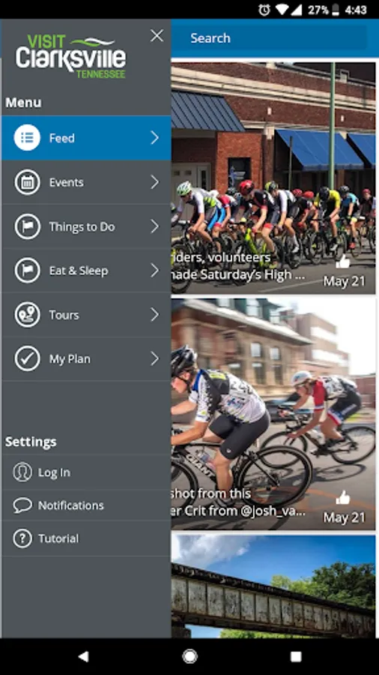Image resolution: width=379 pixels, height=675 pixels.
Task: Like the first cycling post thumbs-up
Action: click(343, 262)
